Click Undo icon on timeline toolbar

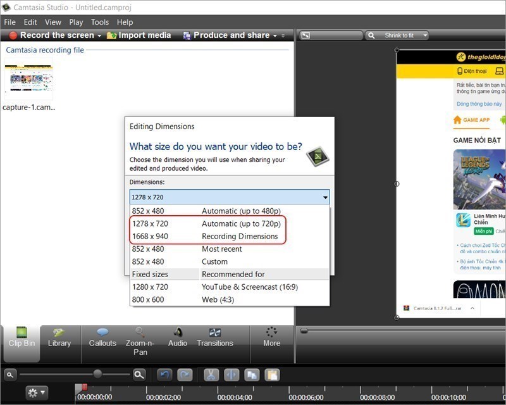(165, 375)
